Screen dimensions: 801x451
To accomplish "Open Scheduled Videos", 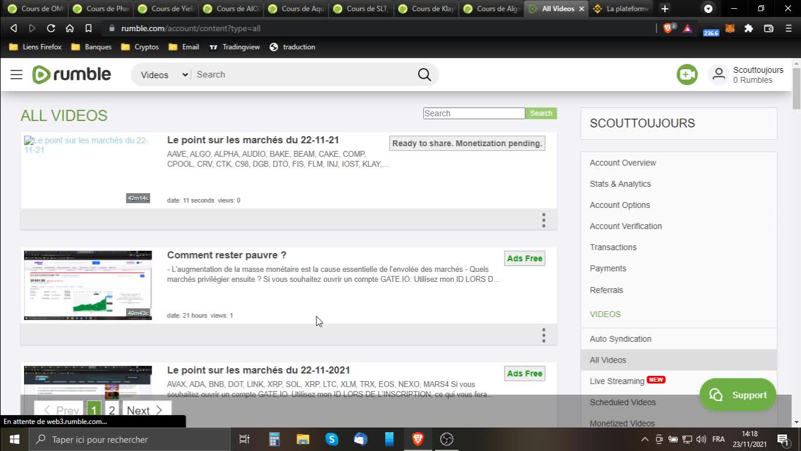I will pos(622,402).
